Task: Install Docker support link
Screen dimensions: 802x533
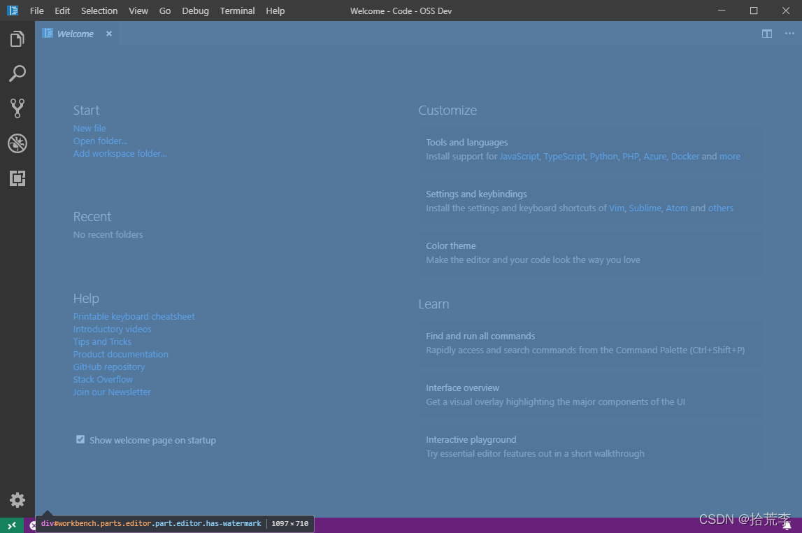Action: click(685, 157)
